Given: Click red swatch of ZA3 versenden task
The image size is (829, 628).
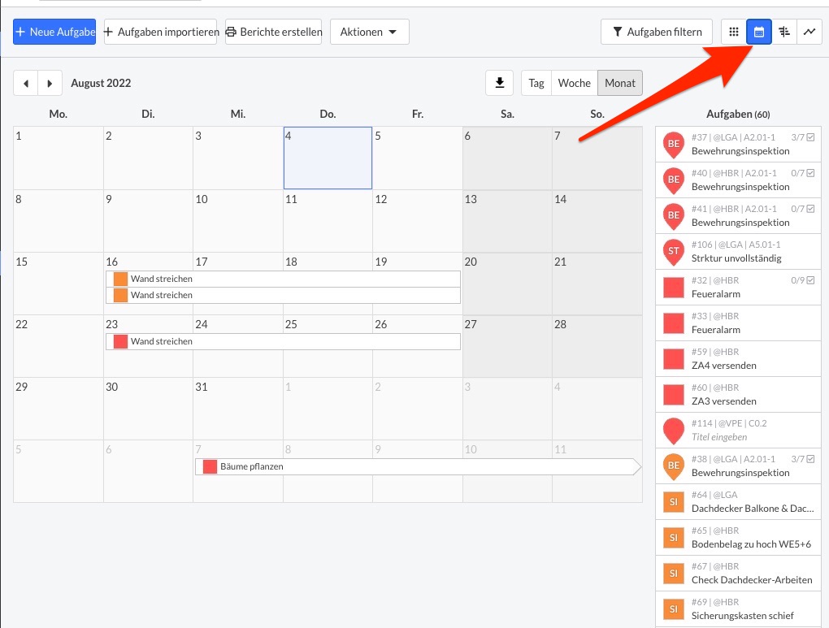Looking at the screenshot, I should [x=674, y=395].
